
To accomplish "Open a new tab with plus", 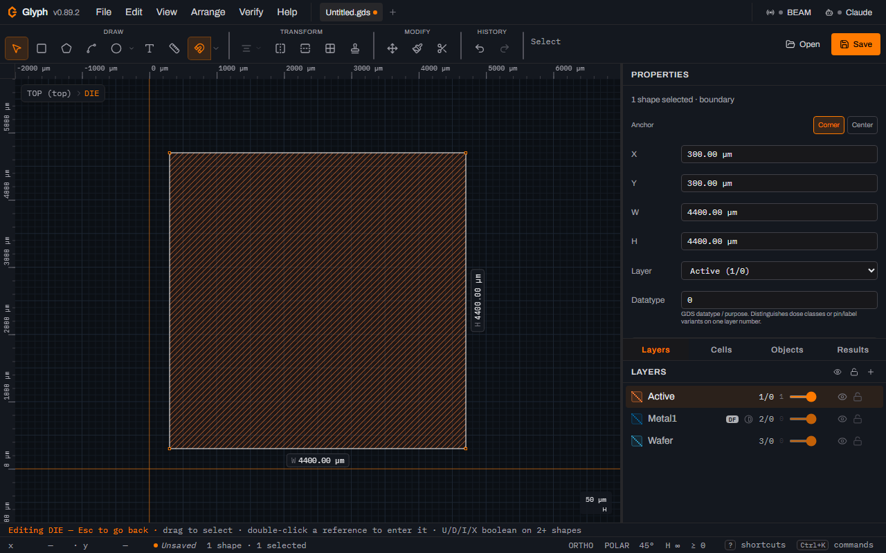I will click(x=393, y=12).
